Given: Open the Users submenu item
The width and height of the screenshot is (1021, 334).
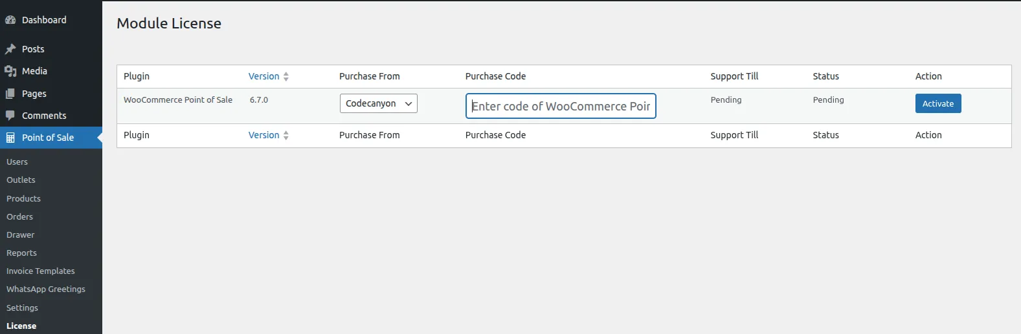Looking at the screenshot, I should [17, 162].
